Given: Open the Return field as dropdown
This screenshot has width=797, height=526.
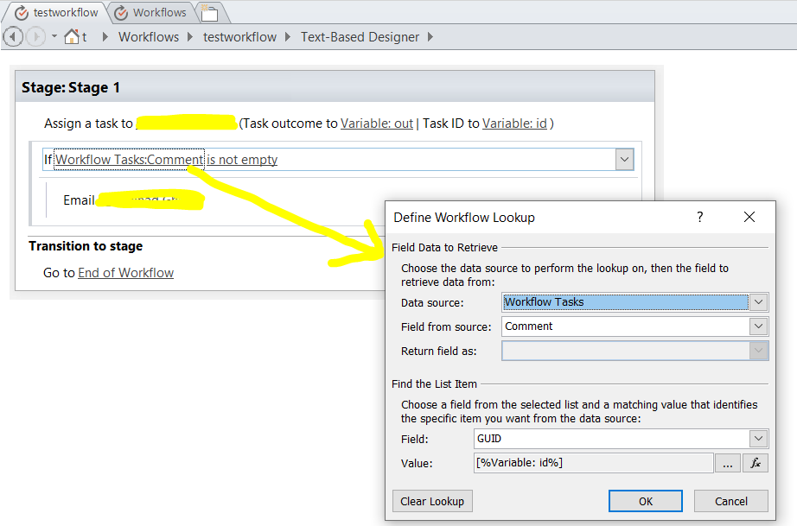Looking at the screenshot, I should click(x=757, y=350).
